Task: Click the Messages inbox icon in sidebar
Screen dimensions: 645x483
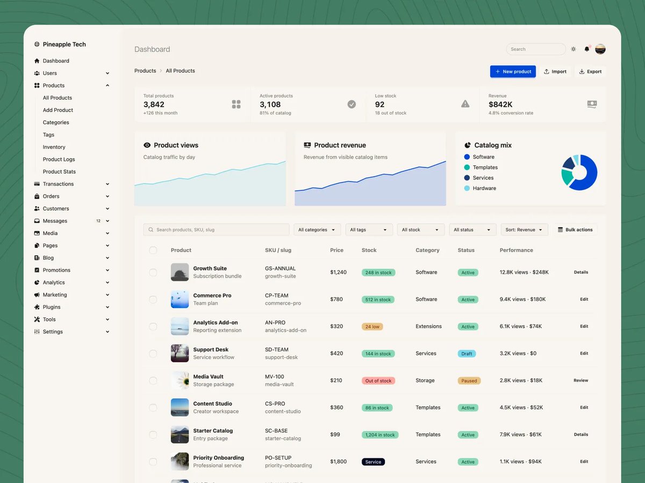Action: 37,221
